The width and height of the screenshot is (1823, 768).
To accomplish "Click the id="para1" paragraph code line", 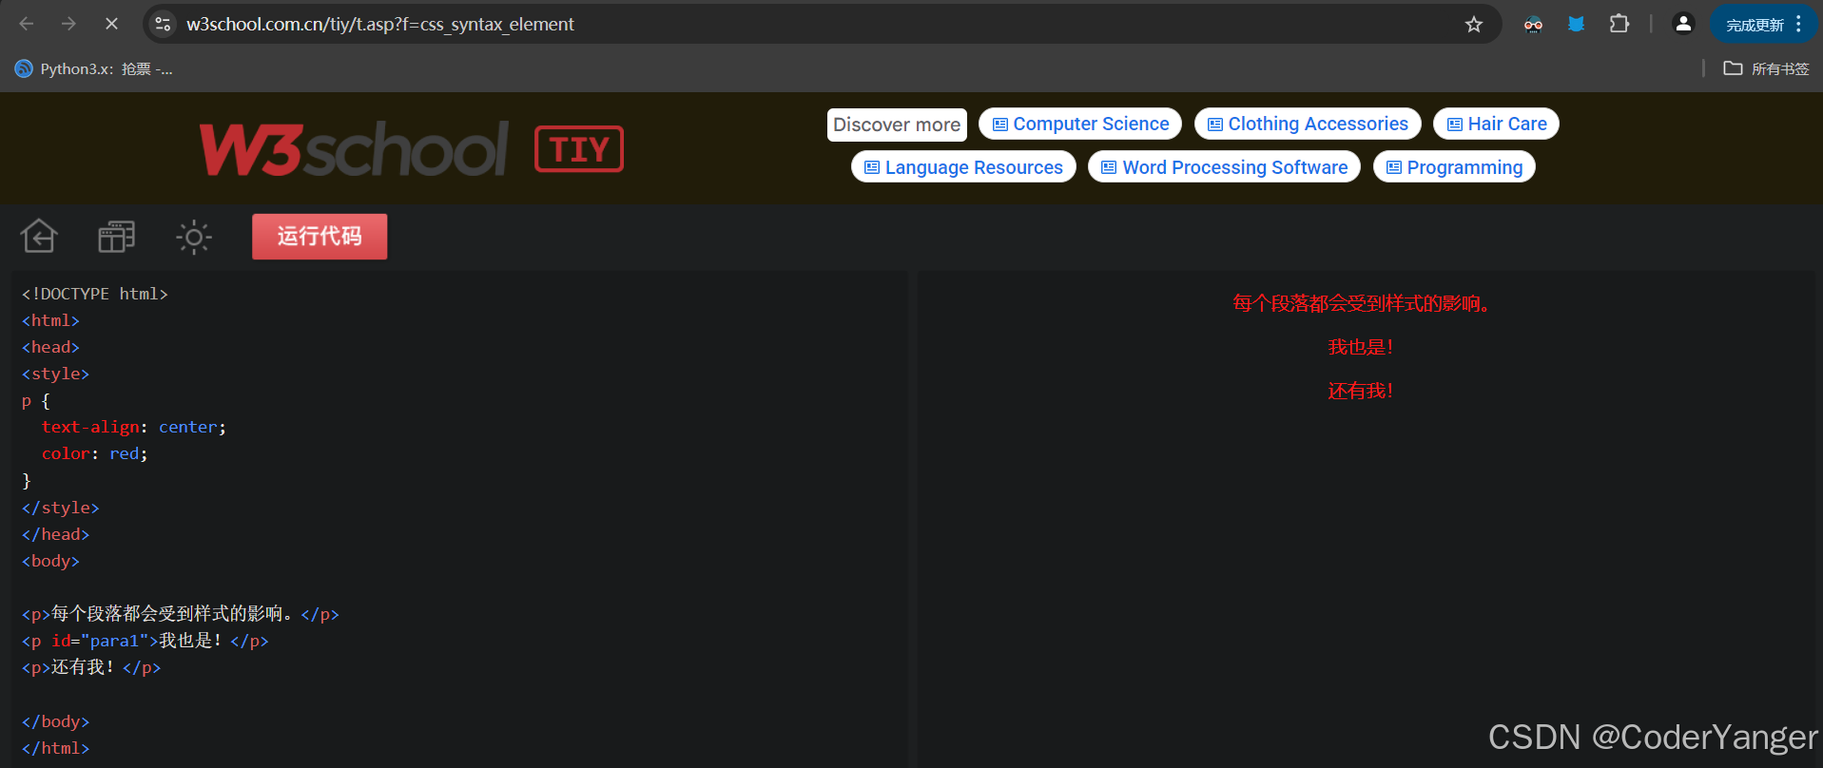I will click(x=145, y=641).
